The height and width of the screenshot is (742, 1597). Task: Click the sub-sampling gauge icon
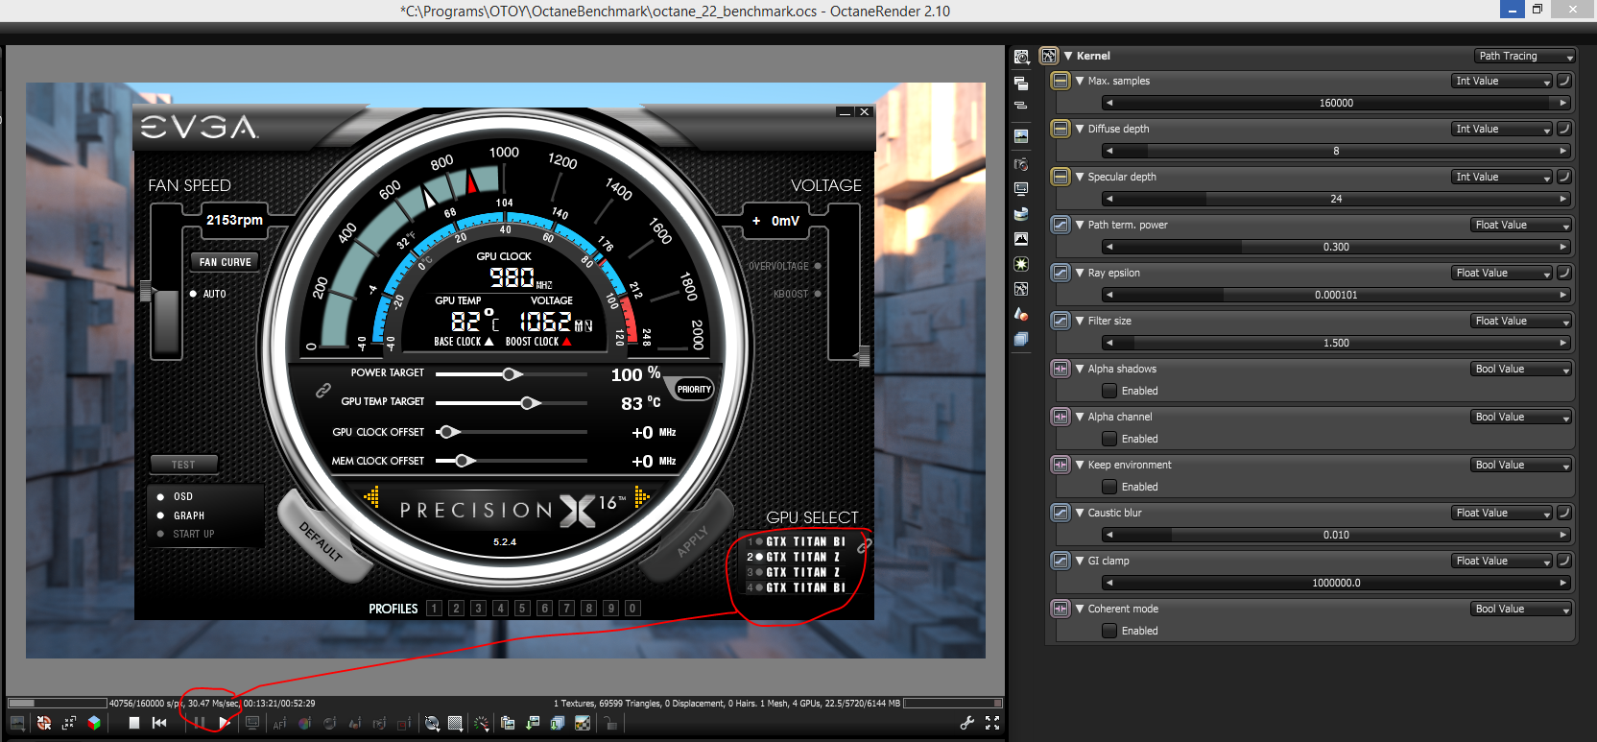(x=482, y=723)
